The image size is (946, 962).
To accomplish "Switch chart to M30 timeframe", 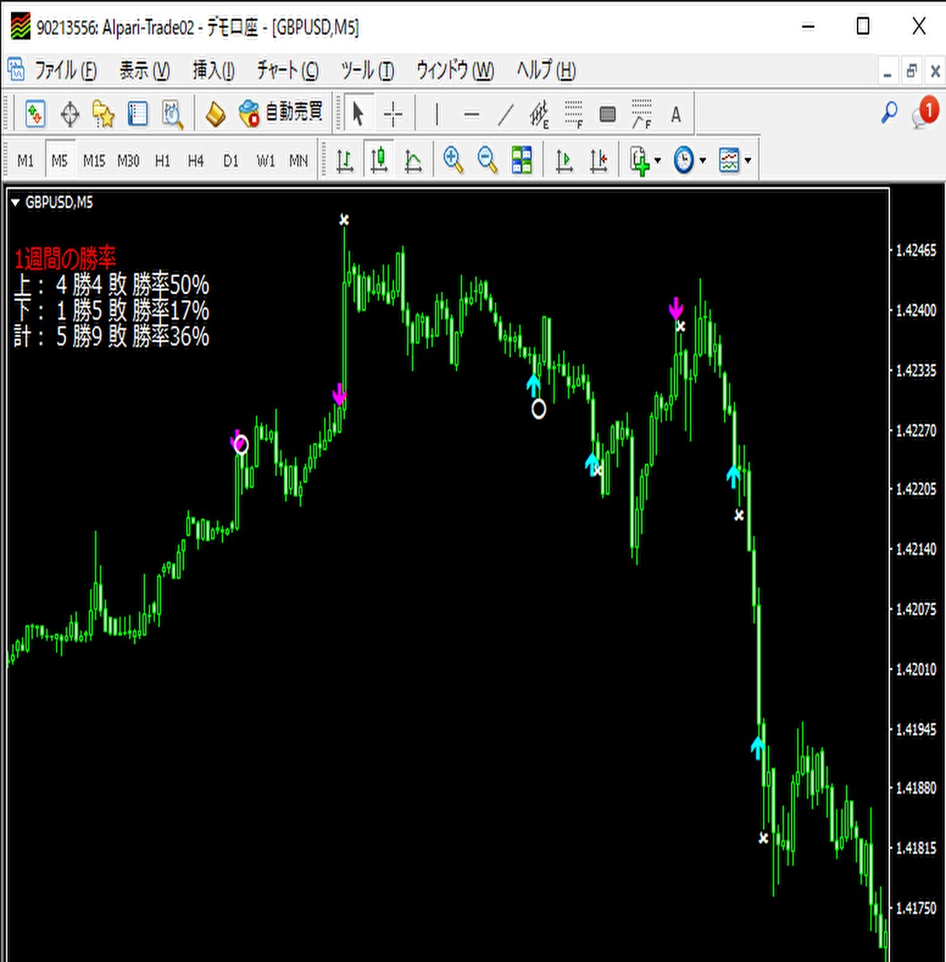I will [x=128, y=161].
